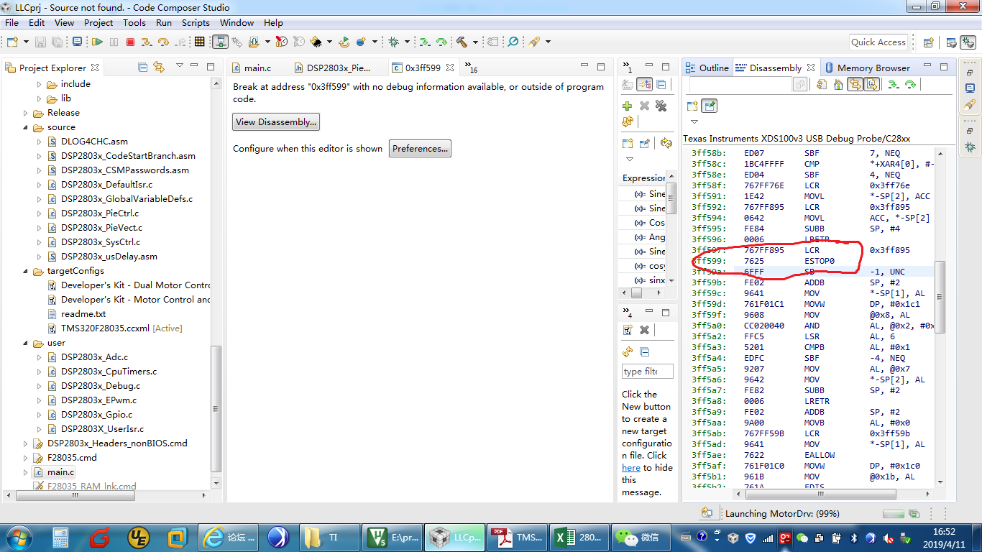Click the Refresh View icon in Disassembly

coord(822,84)
